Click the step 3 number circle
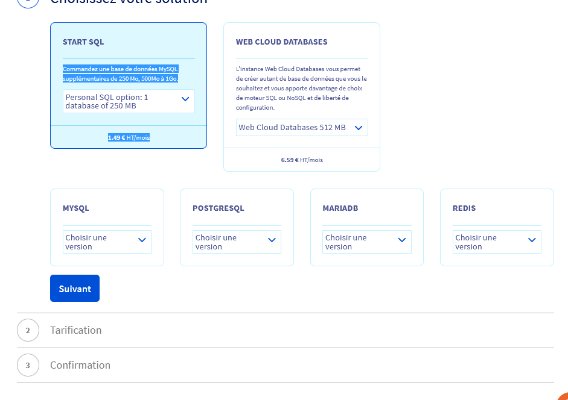This screenshot has width=568, height=400. coord(28,366)
